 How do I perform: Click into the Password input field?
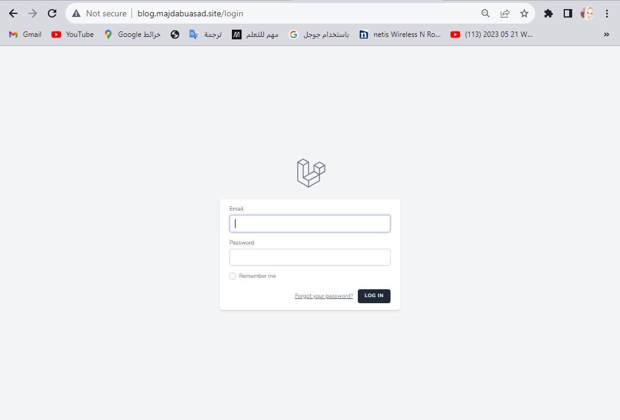tap(309, 257)
